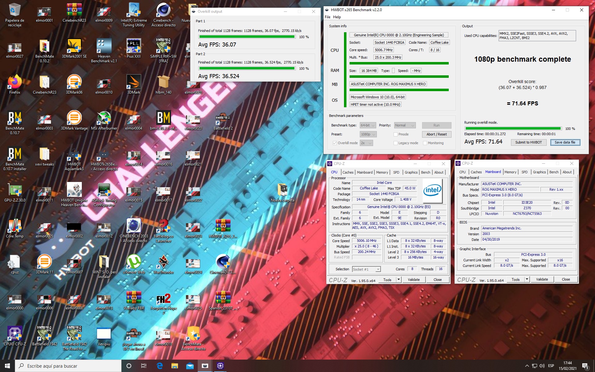Screen dimensions: 595x372
Task: Open the Wallaby RBR archive icon
Action: pyautogui.click(x=134, y=300)
